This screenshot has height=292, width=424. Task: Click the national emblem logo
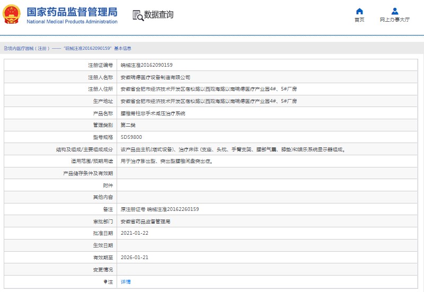pos(11,14)
